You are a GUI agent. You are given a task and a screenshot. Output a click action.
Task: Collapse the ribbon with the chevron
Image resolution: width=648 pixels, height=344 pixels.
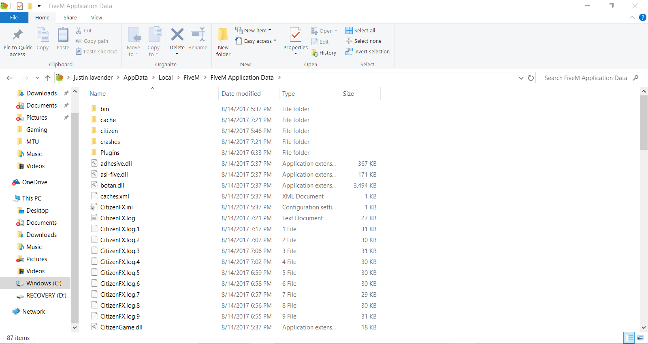[x=632, y=17]
